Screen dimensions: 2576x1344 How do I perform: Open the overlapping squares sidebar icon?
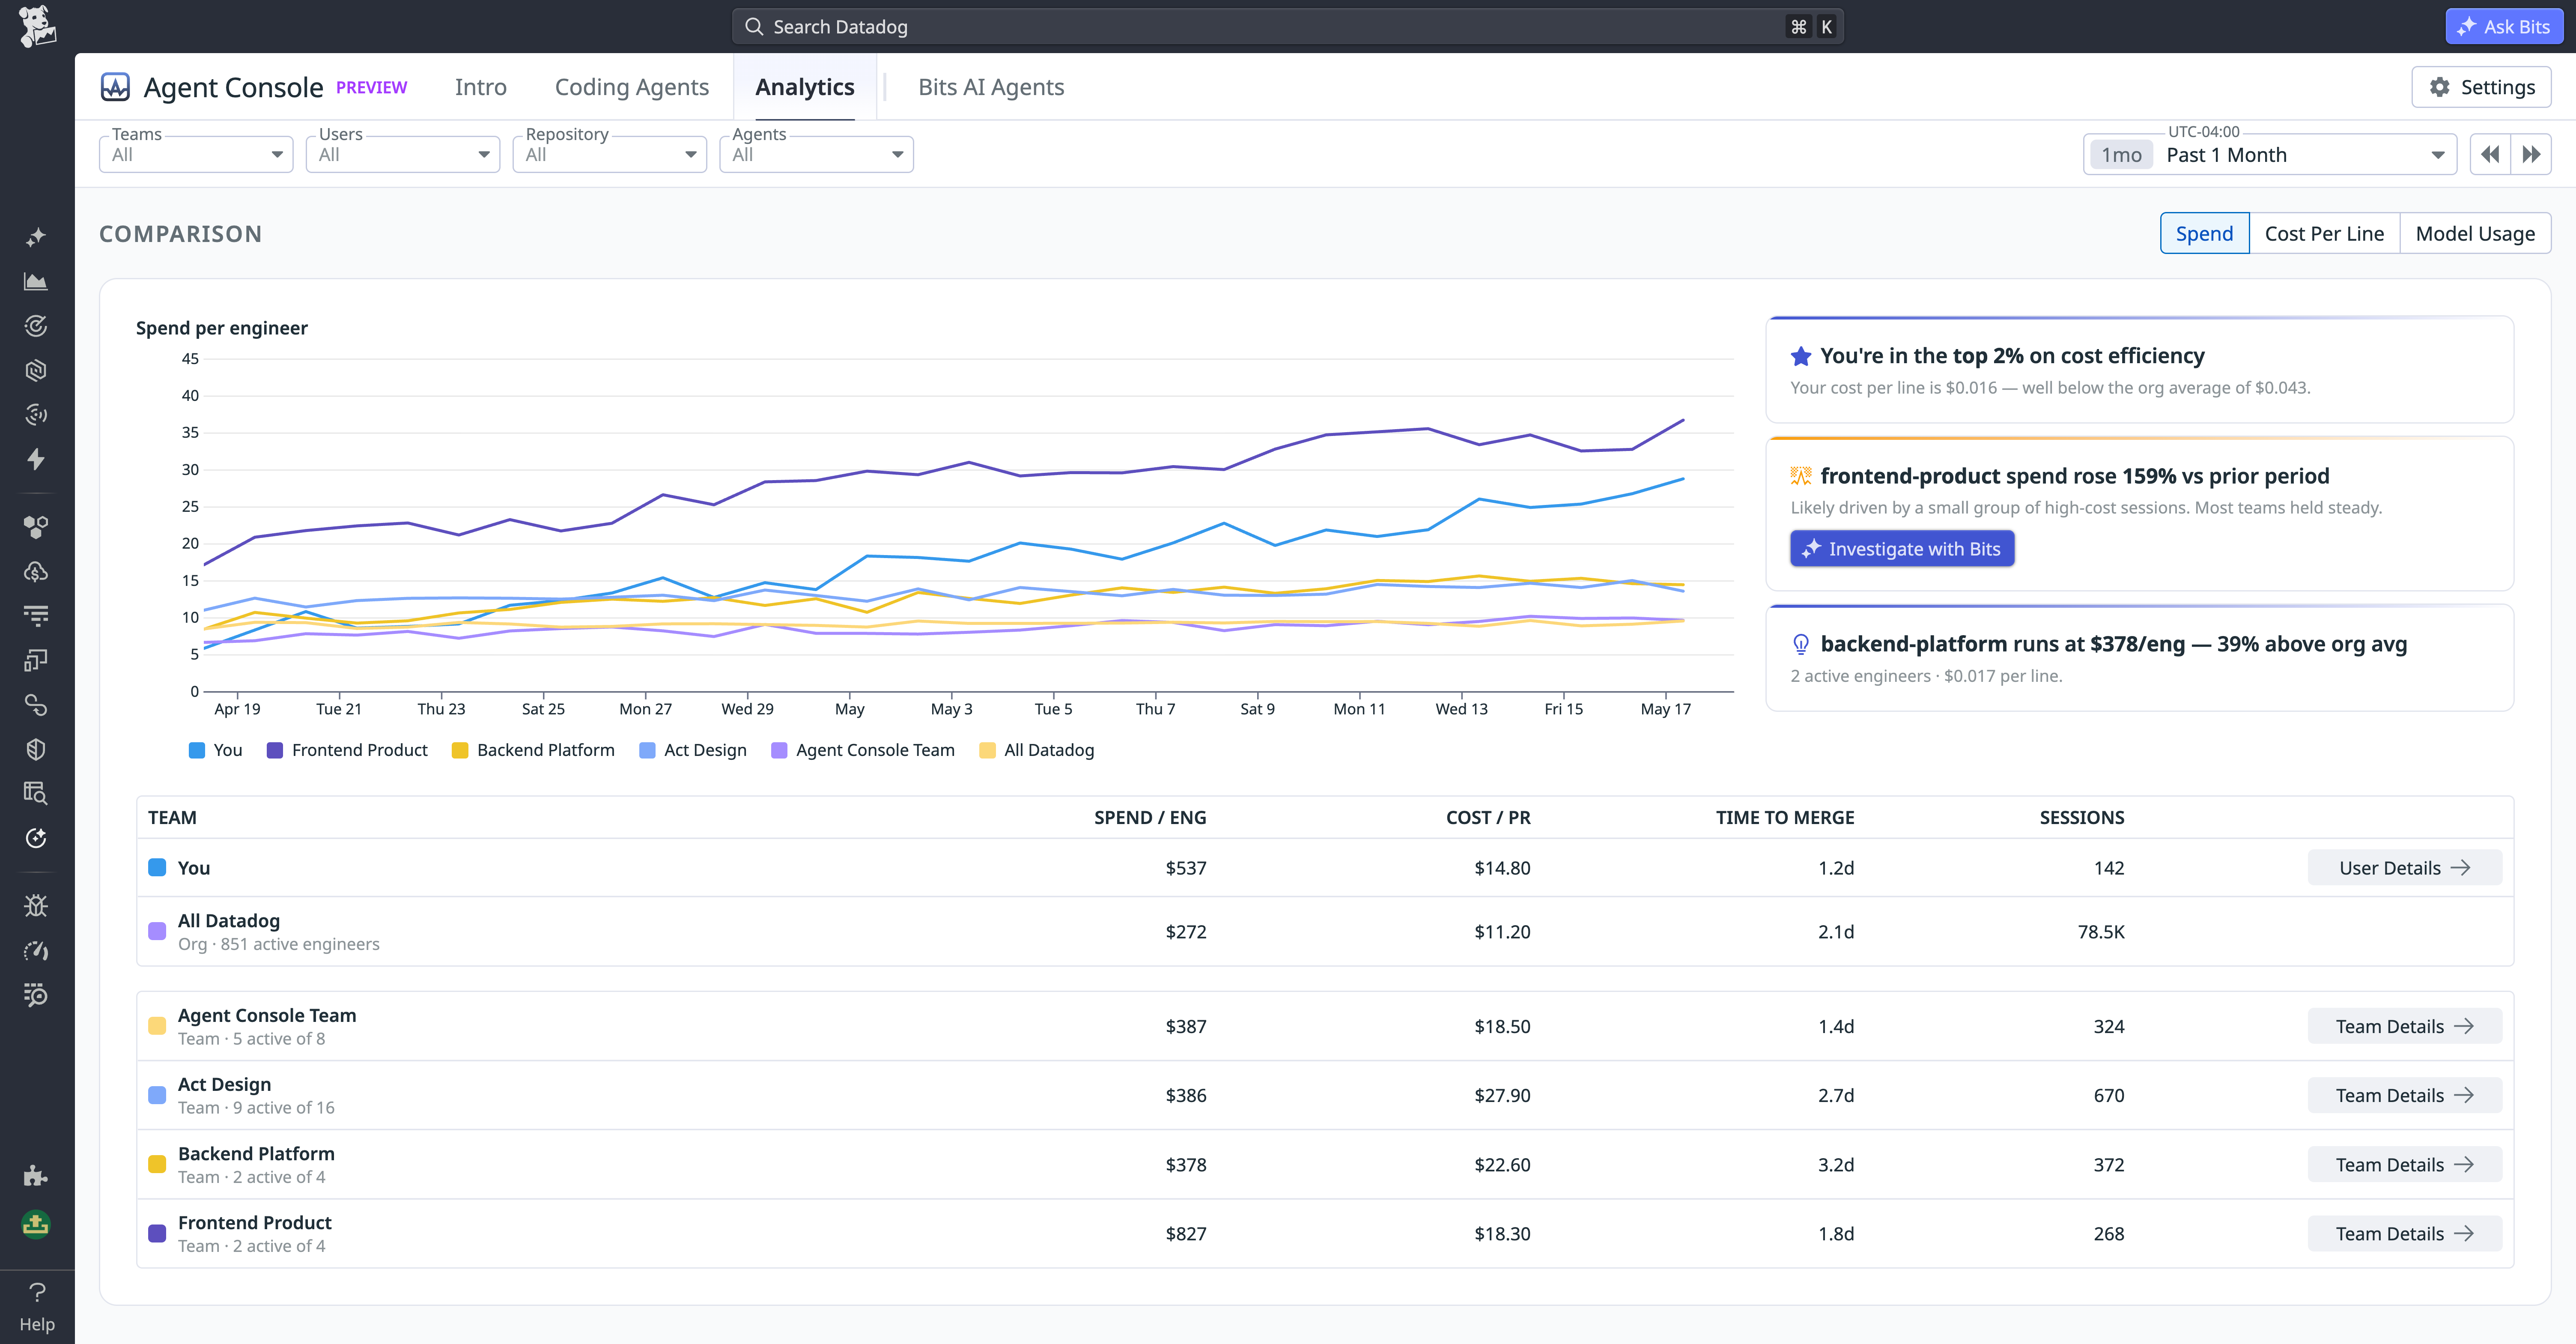tap(36, 660)
